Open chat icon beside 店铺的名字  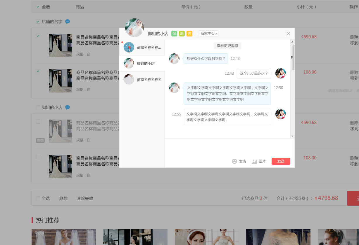[68, 22]
